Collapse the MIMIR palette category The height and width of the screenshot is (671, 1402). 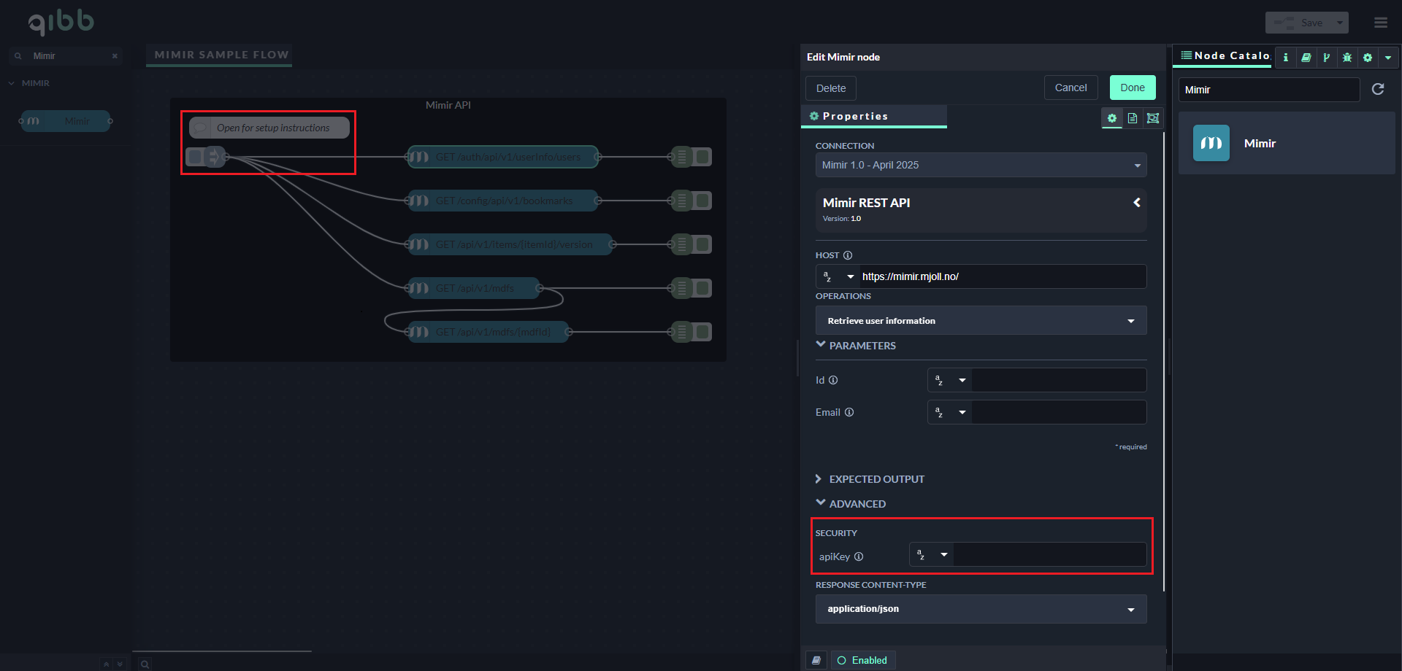tap(12, 83)
